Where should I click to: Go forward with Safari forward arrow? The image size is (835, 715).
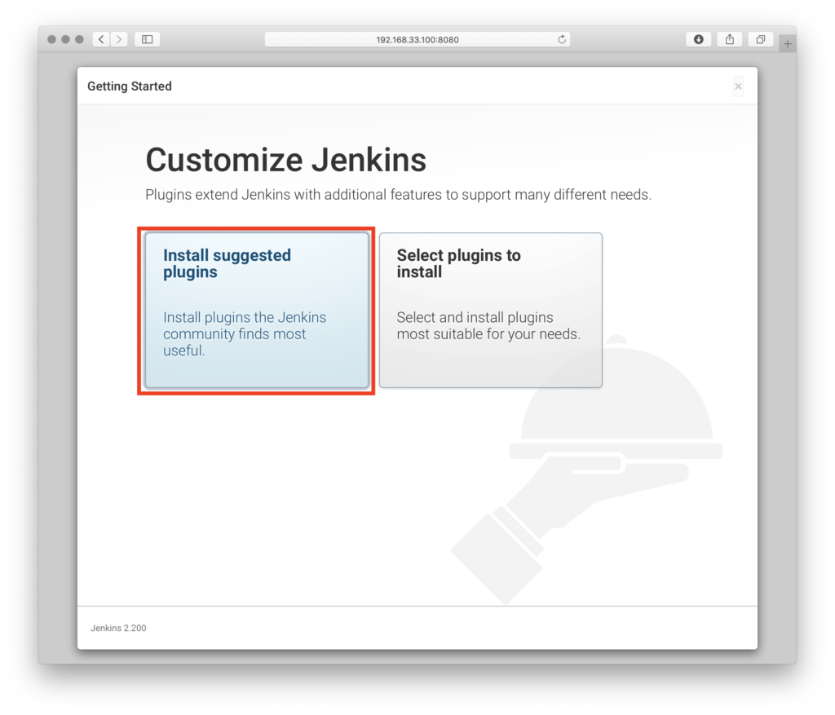[x=119, y=39]
